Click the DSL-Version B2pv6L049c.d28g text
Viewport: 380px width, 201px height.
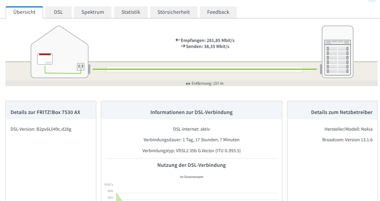tap(41, 129)
